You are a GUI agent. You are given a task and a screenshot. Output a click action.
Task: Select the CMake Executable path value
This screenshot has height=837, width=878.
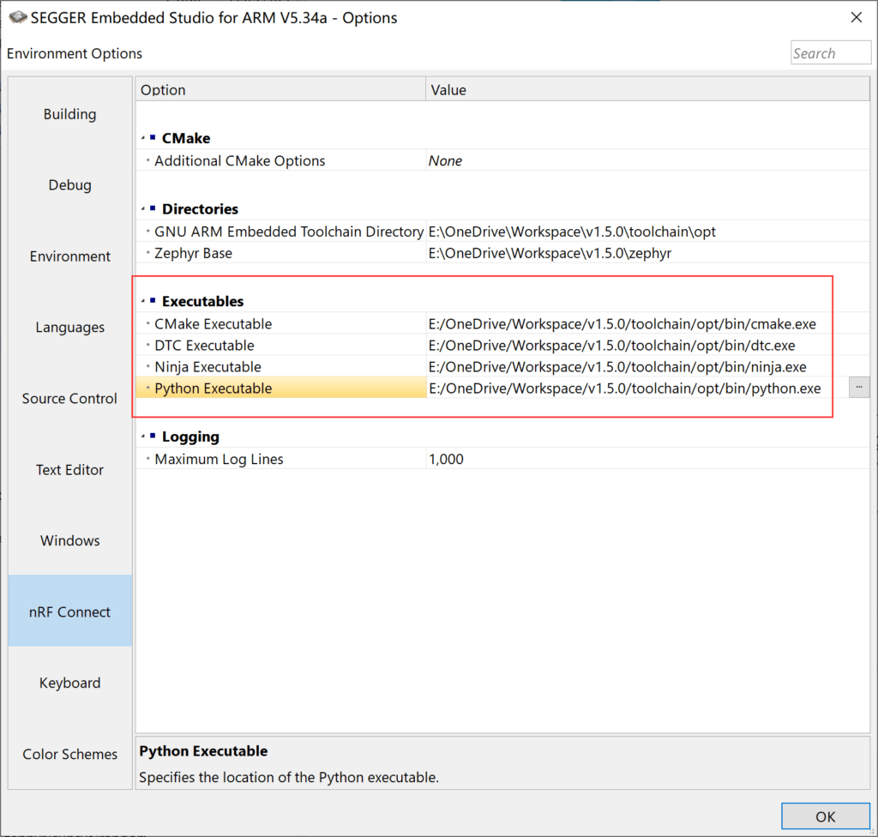622,324
